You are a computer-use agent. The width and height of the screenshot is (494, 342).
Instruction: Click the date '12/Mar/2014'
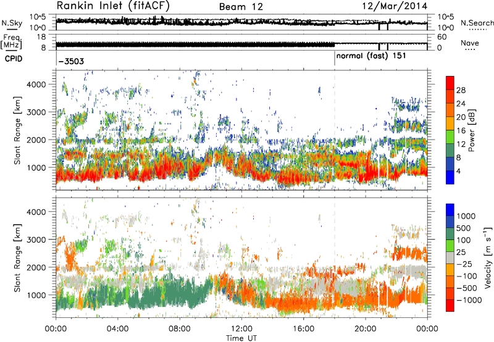pos(395,6)
